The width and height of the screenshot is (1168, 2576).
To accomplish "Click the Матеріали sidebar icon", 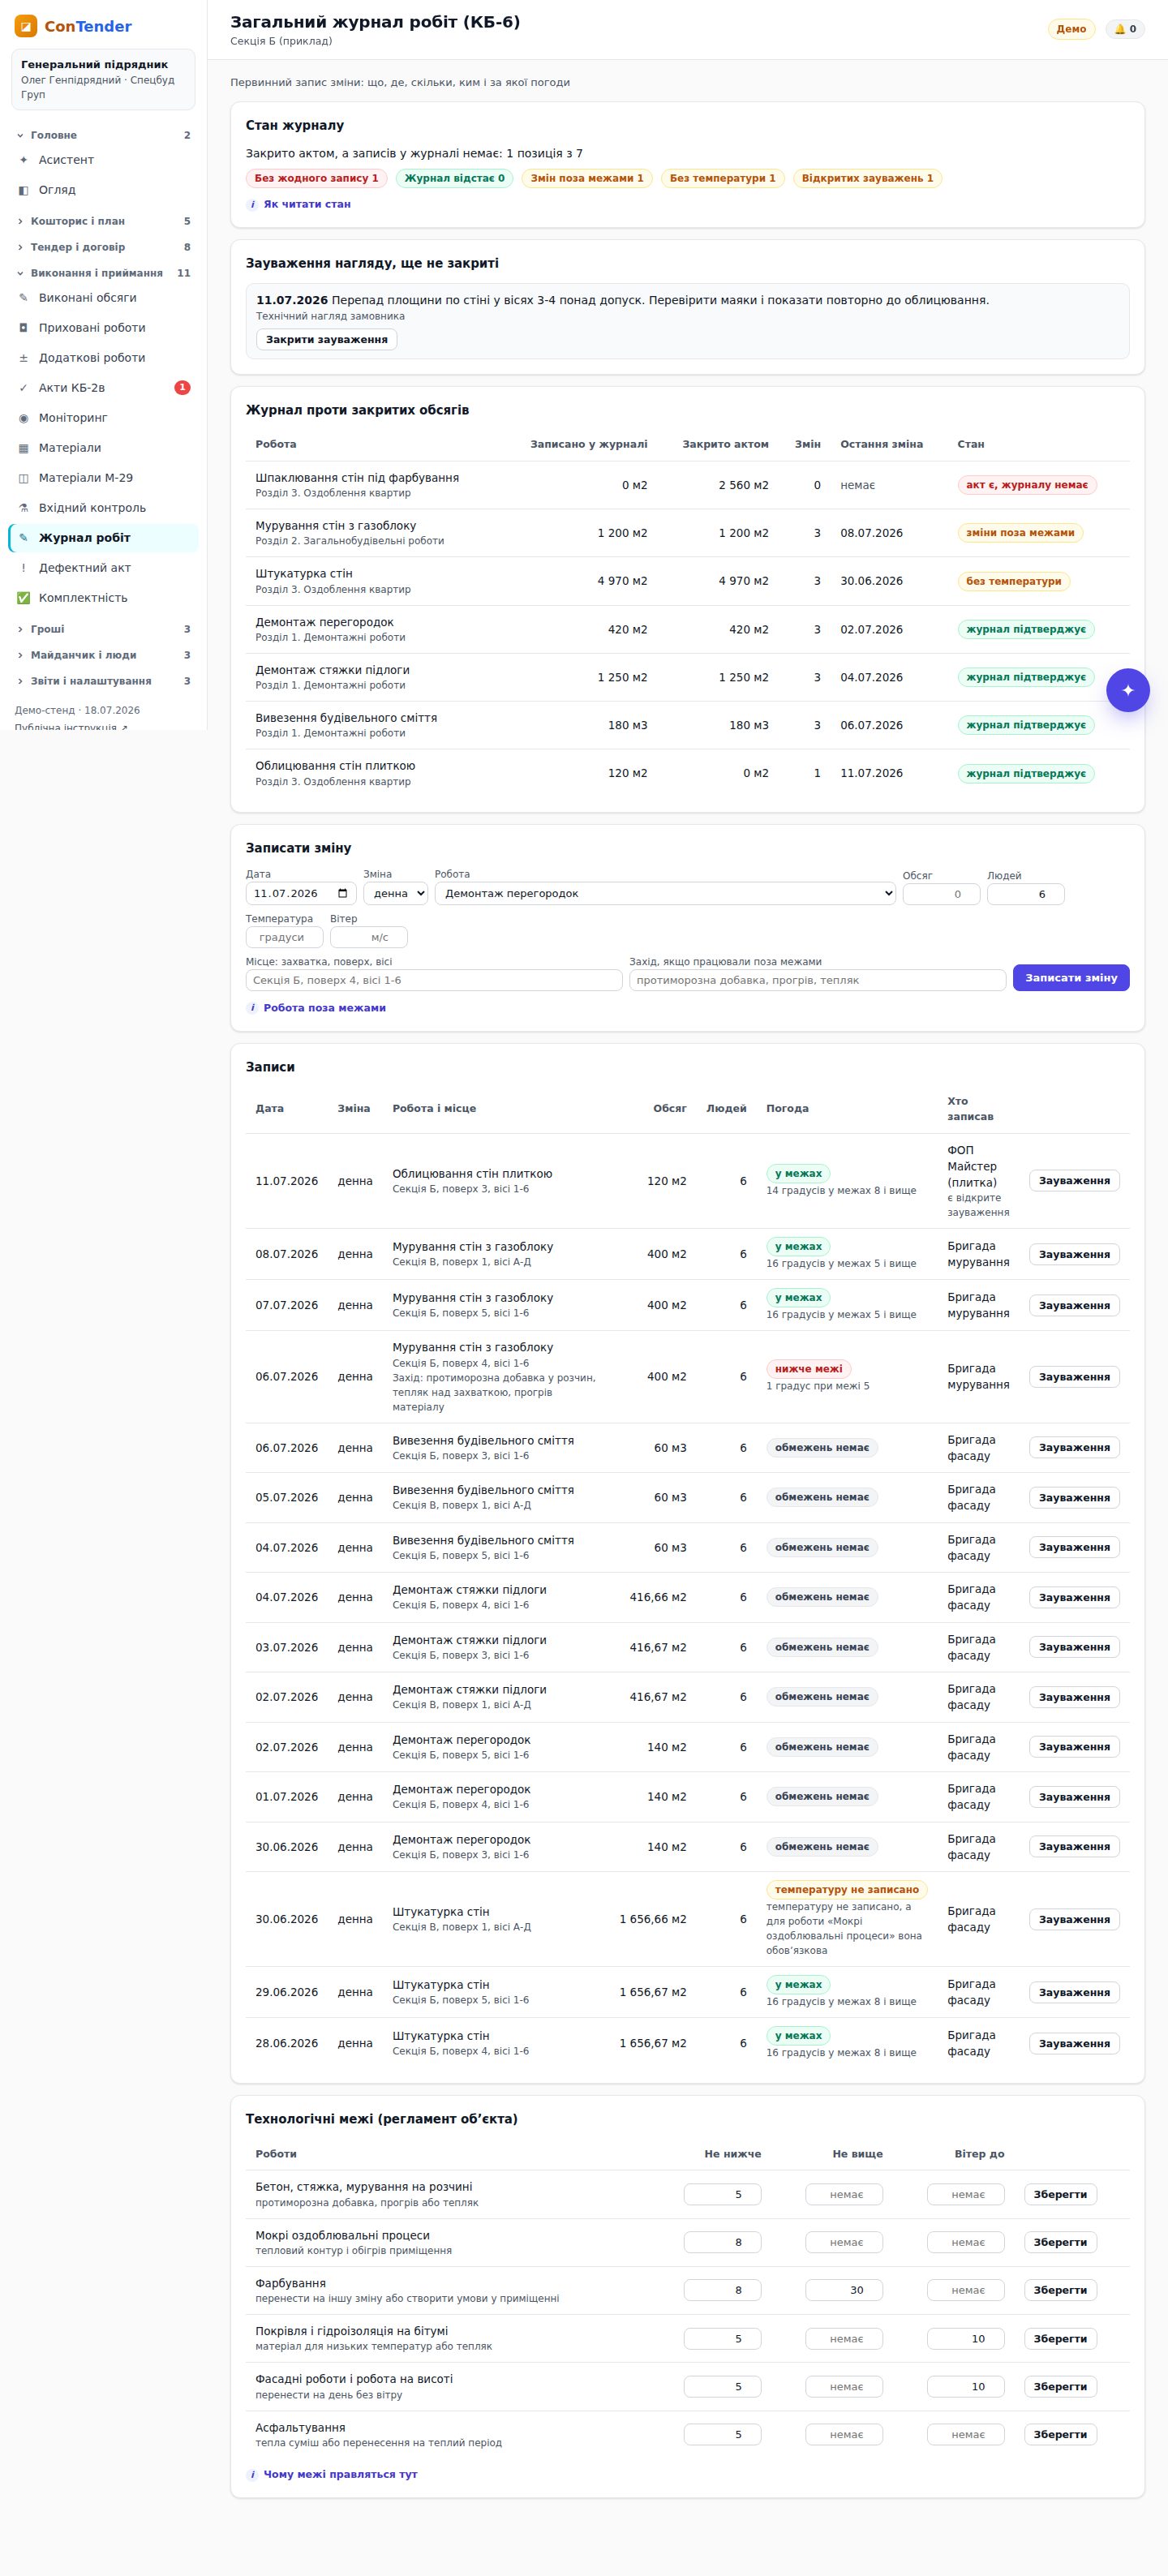I will [x=24, y=448].
